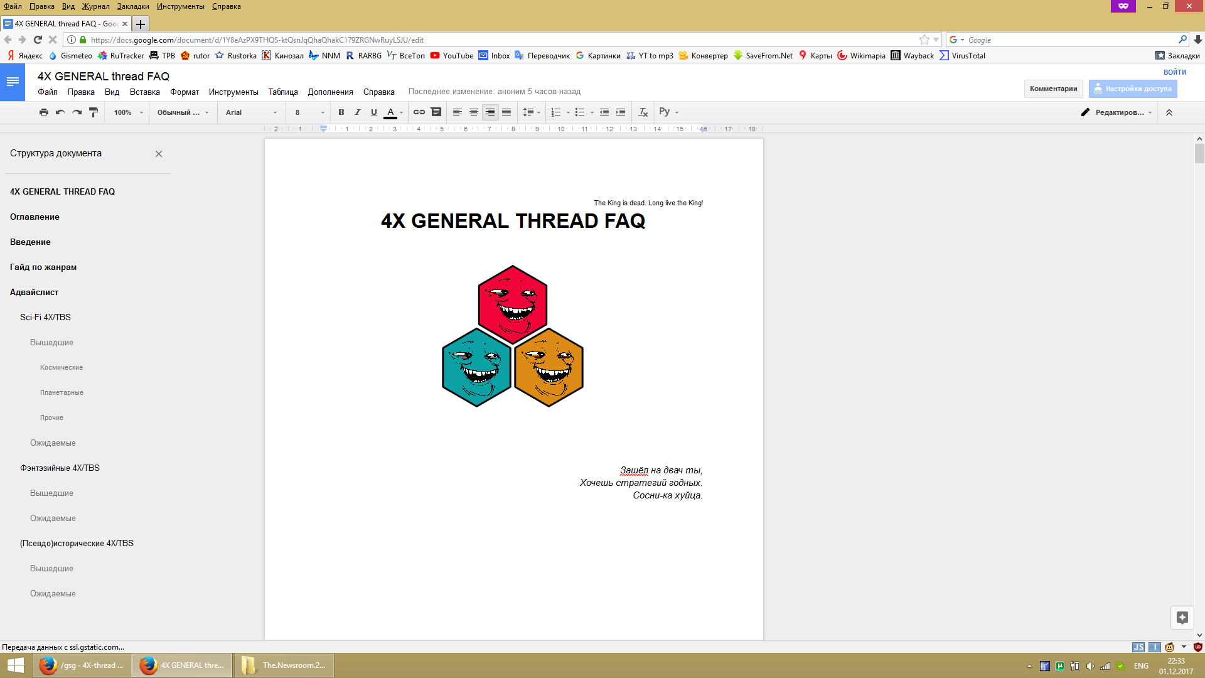Open the YouTube bookmark
Viewport: 1205px width, 678px height.
(x=452, y=56)
